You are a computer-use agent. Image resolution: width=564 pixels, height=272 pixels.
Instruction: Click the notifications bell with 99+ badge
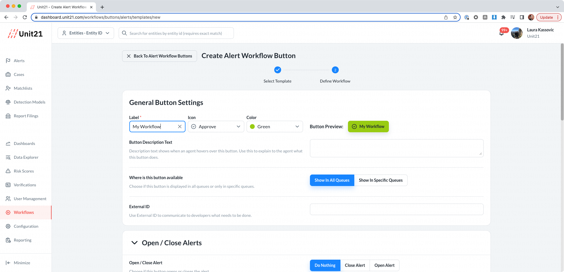pyautogui.click(x=501, y=33)
